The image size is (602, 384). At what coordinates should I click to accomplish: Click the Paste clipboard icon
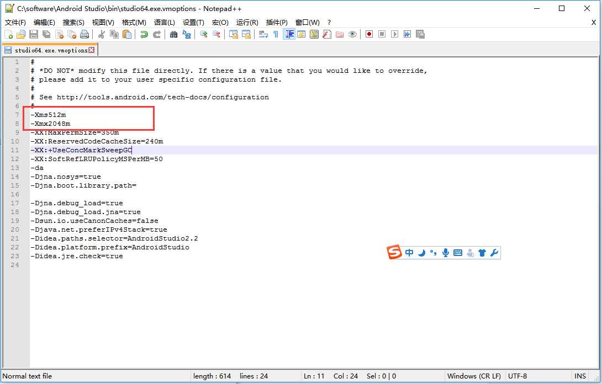click(127, 34)
